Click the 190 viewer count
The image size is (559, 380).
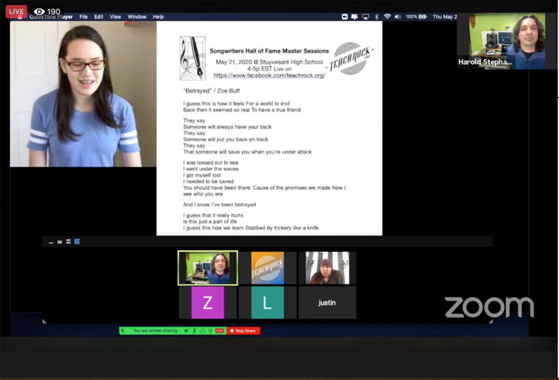point(53,12)
